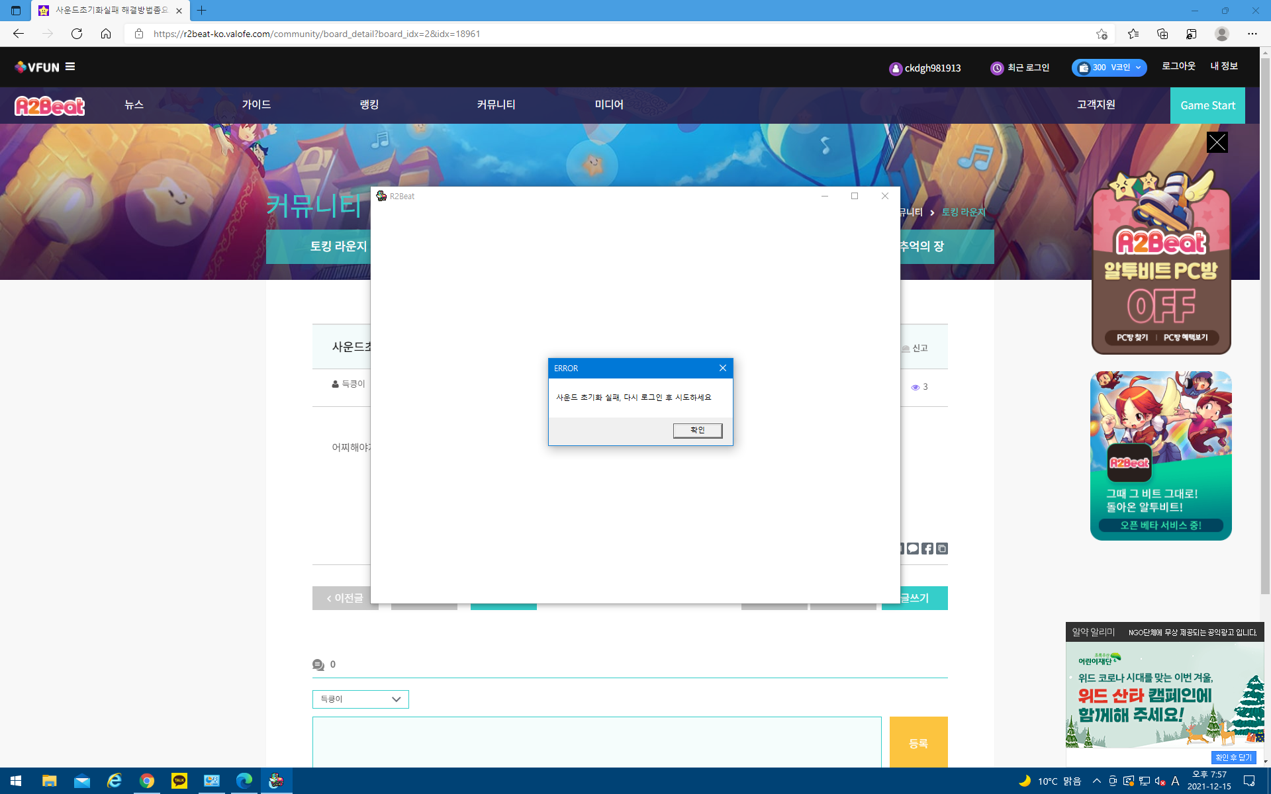The image size is (1271, 794).
Task: Click the speech bubble share icon
Action: 913,549
